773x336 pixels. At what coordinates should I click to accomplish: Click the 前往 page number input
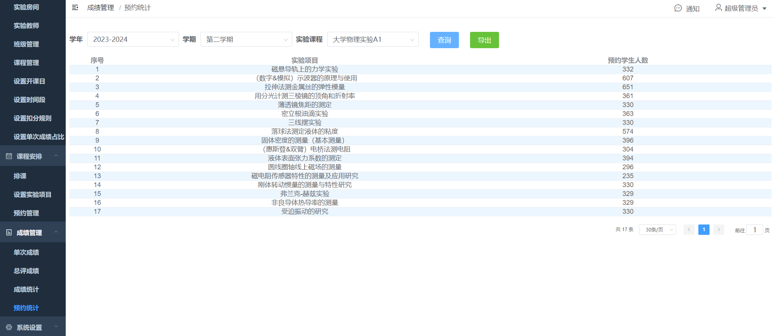pyautogui.click(x=755, y=230)
